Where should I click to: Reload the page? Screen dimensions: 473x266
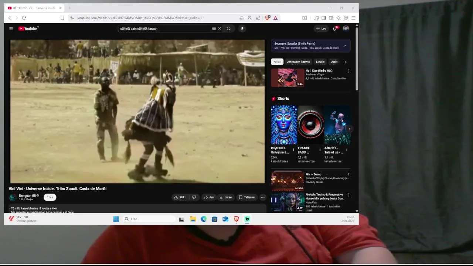pos(24,18)
